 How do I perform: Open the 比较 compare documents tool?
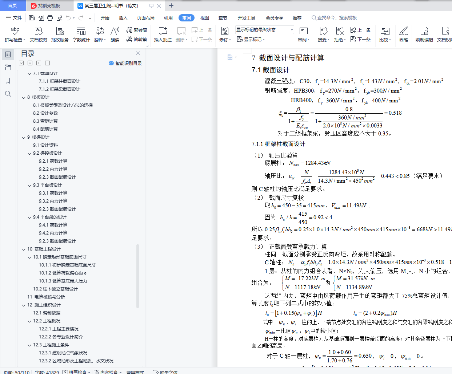pos(385,34)
